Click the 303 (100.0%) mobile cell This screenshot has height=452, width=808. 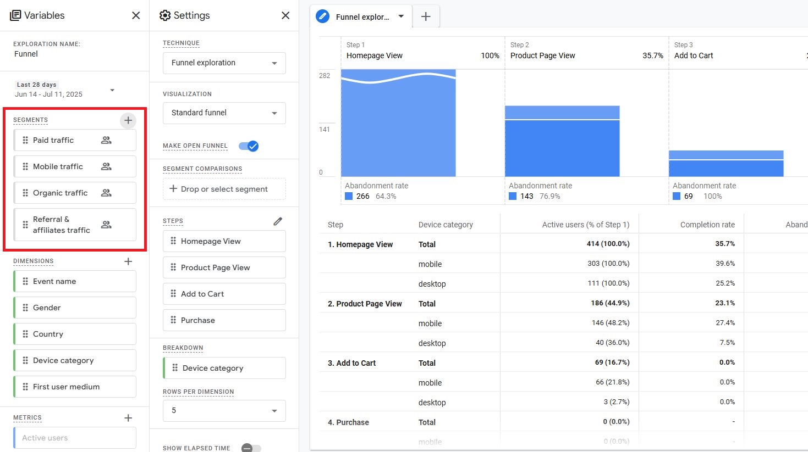pos(608,264)
